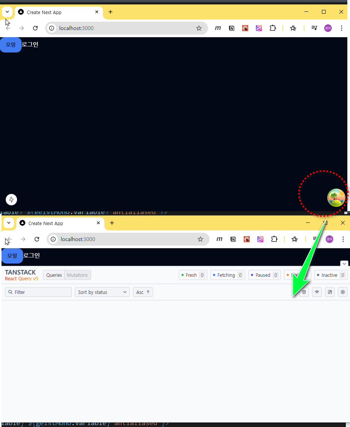Click the blue 오잉 button in upper window
The height and width of the screenshot is (427, 350).
click(11, 44)
